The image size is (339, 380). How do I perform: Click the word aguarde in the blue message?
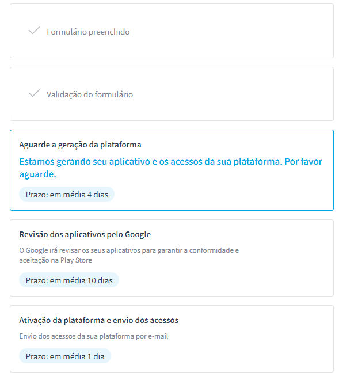pos(37,174)
